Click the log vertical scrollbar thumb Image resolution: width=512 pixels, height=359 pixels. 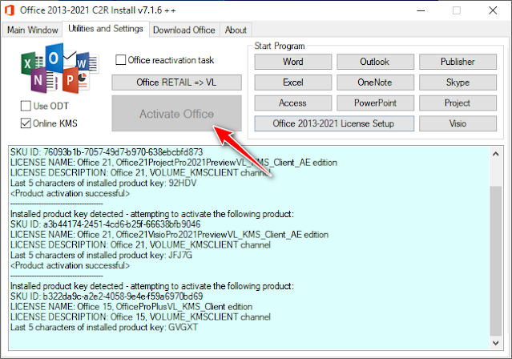[x=496, y=260]
